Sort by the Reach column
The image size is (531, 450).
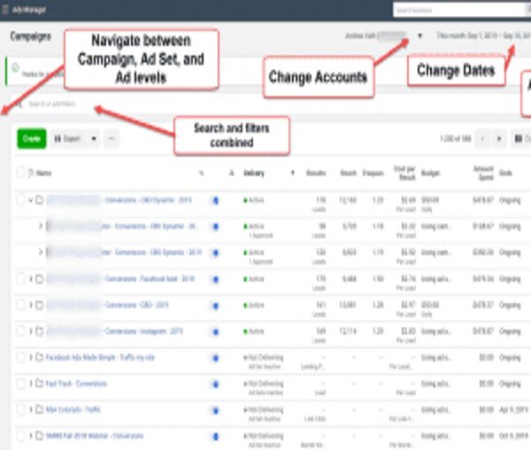[x=349, y=173]
